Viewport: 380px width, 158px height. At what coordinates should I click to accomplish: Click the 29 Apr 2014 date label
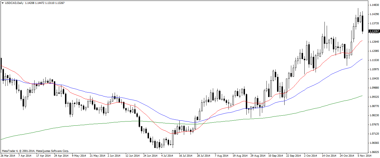(61, 156)
